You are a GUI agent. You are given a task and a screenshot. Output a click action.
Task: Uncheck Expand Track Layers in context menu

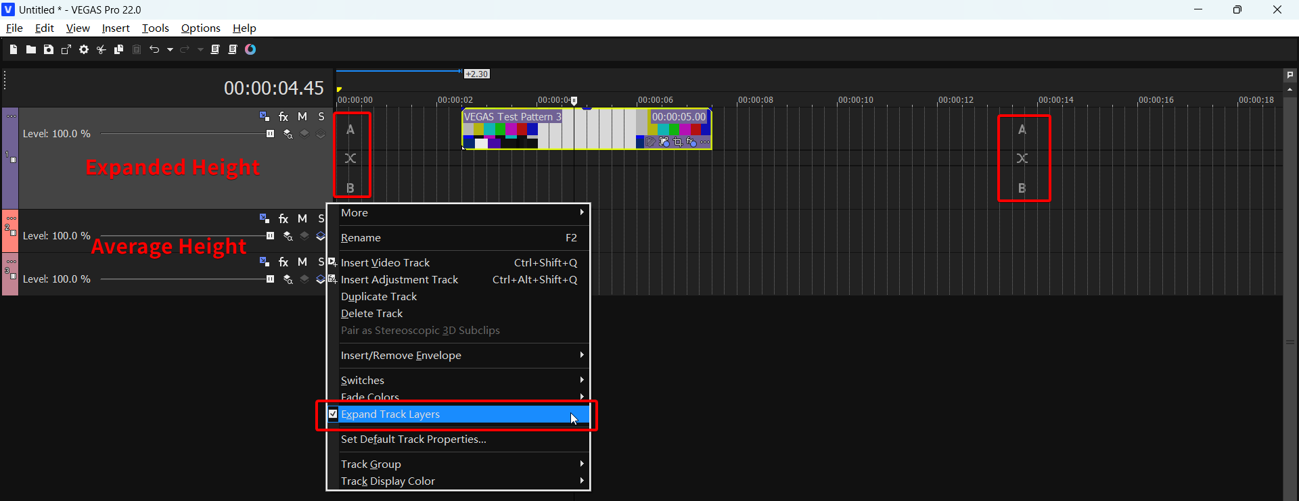pos(390,414)
